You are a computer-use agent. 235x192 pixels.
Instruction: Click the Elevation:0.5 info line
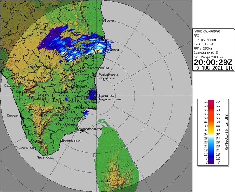(x=206, y=53)
